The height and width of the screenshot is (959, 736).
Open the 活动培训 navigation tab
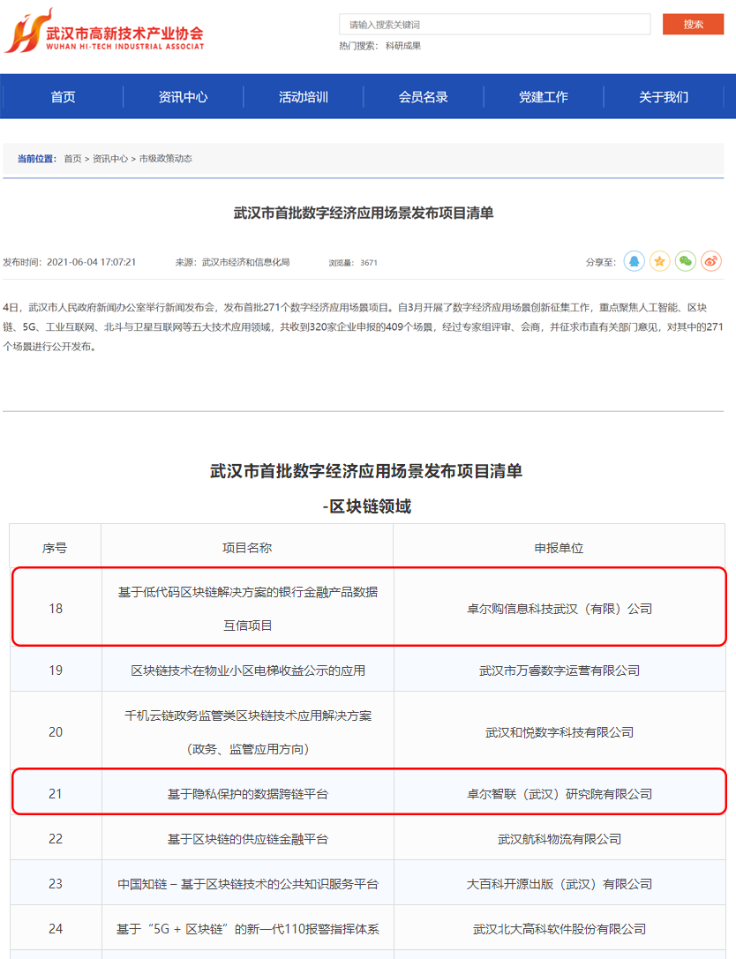pyautogui.click(x=304, y=97)
